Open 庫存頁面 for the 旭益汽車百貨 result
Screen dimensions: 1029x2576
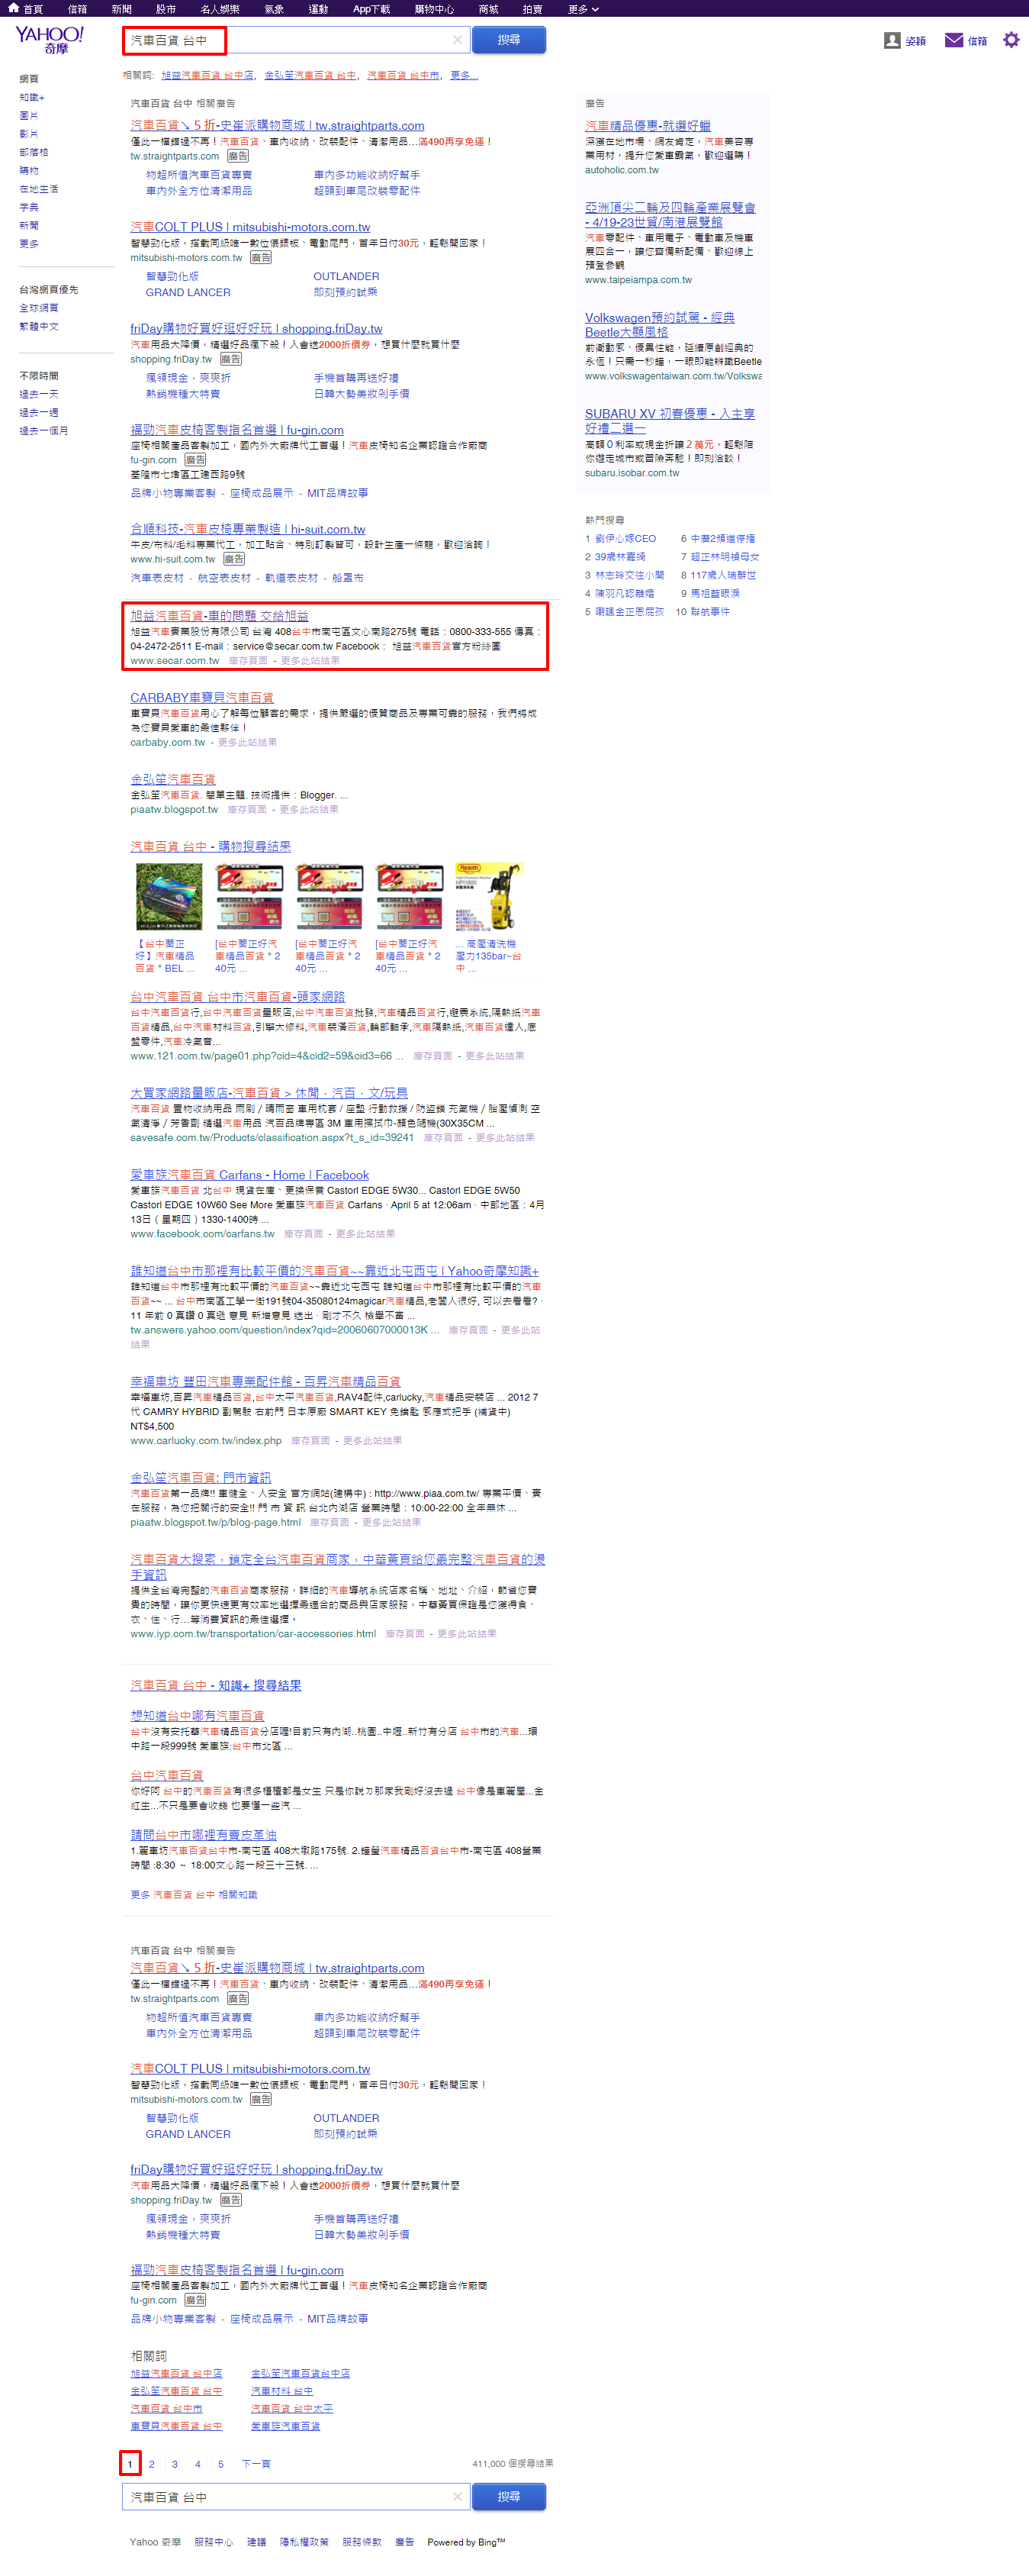[248, 660]
